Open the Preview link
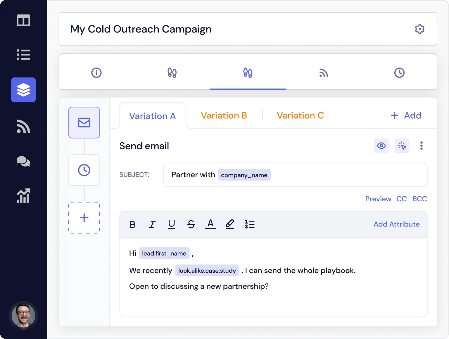The height and width of the screenshot is (339, 449). pyautogui.click(x=378, y=199)
